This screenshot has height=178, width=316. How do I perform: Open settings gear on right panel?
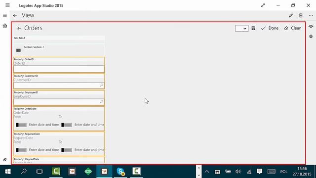pyautogui.click(x=311, y=36)
